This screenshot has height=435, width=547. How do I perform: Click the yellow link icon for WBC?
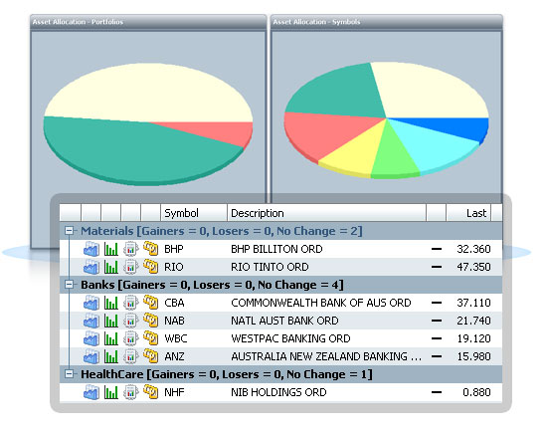pos(151,338)
